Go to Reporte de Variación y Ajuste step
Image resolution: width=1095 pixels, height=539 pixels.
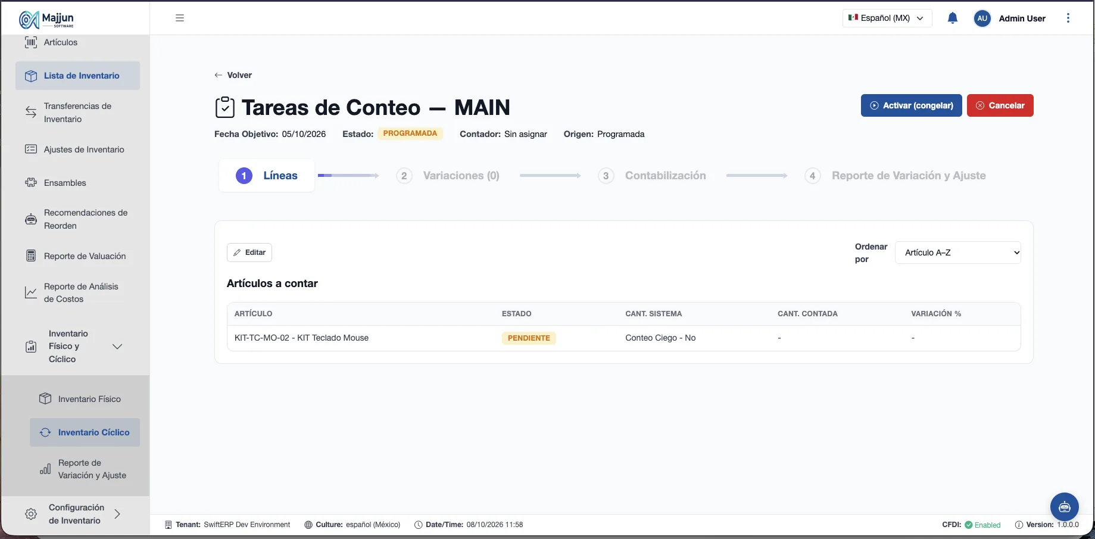tap(895, 176)
